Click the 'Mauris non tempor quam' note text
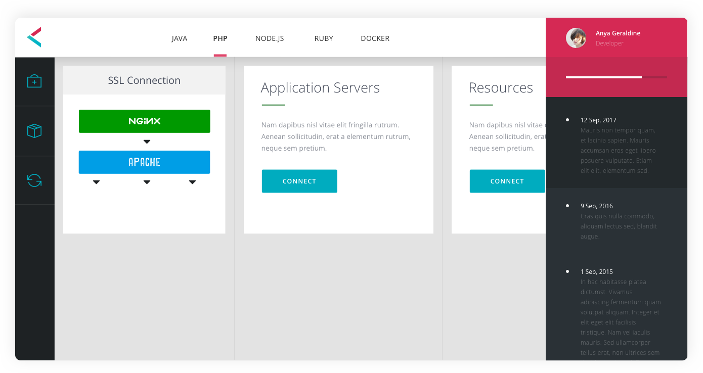Image resolution: width=703 pixels, height=373 pixels. 618,151
